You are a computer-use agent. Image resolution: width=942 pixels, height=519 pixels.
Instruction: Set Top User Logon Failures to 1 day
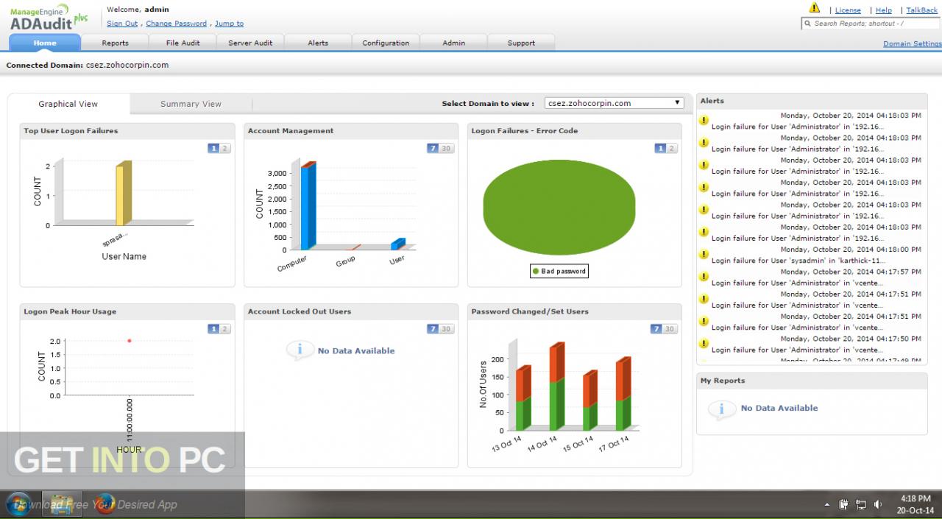tap(213, 148)
